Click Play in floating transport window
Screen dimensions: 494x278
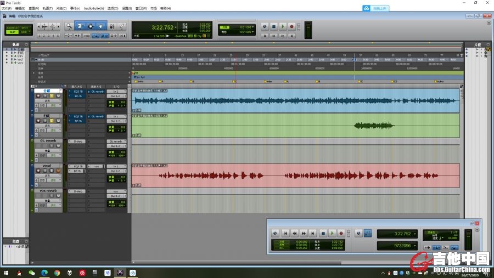[x=332, y=233]
